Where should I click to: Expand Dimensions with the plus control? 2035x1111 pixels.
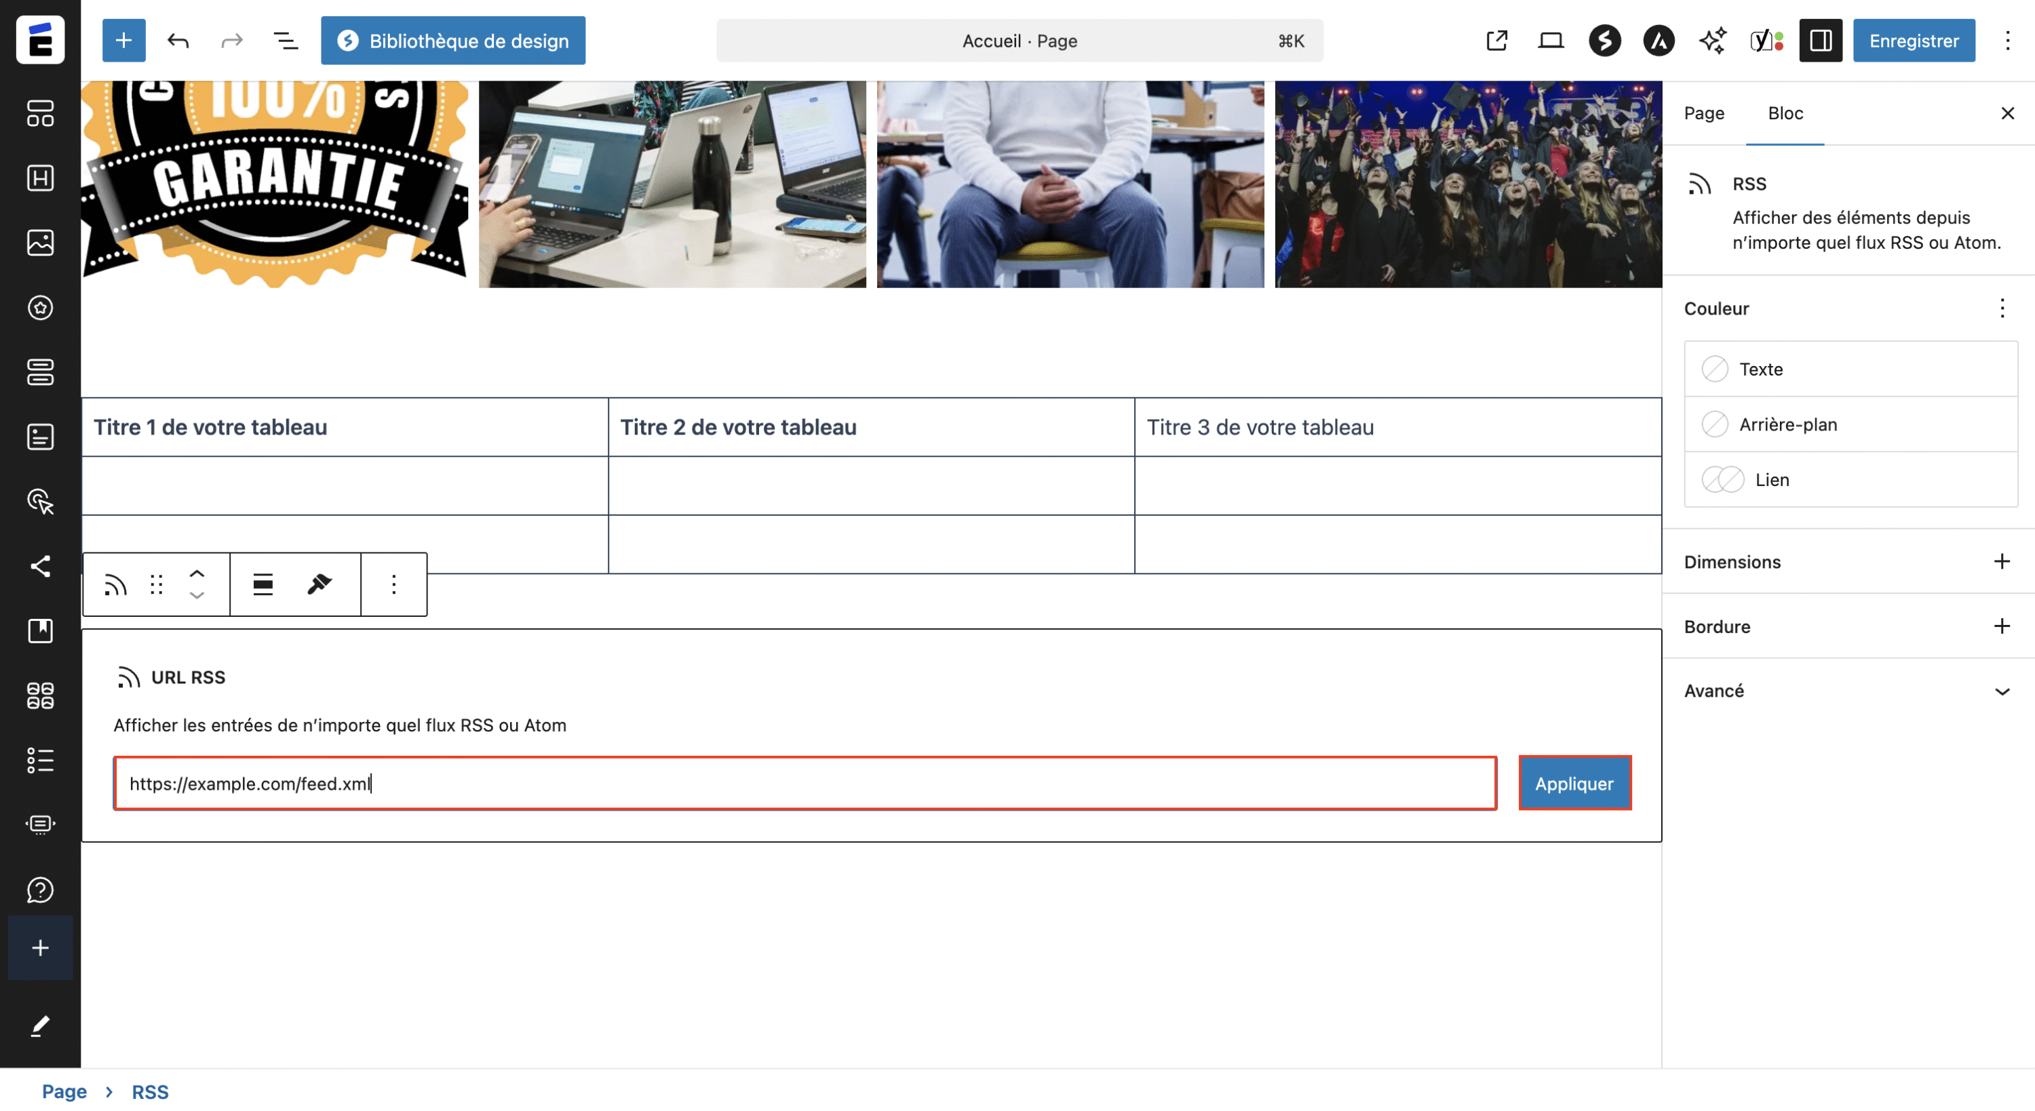[x=2002, y=561]
